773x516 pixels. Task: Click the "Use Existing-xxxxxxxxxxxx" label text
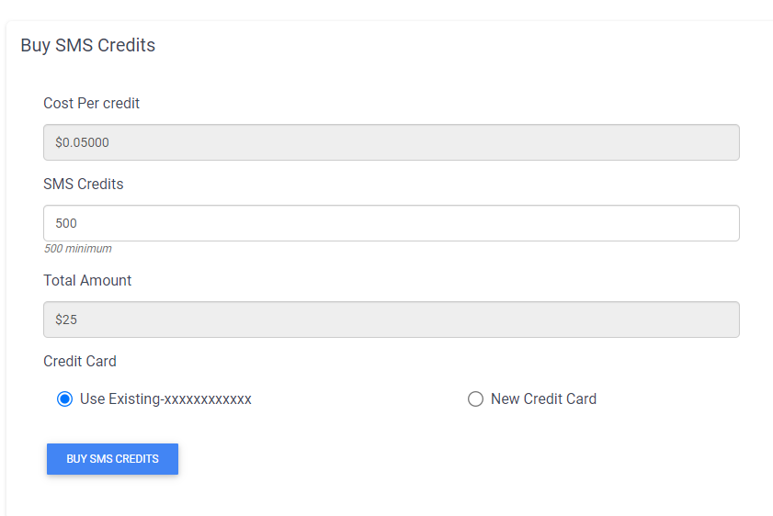coord(165,399)
